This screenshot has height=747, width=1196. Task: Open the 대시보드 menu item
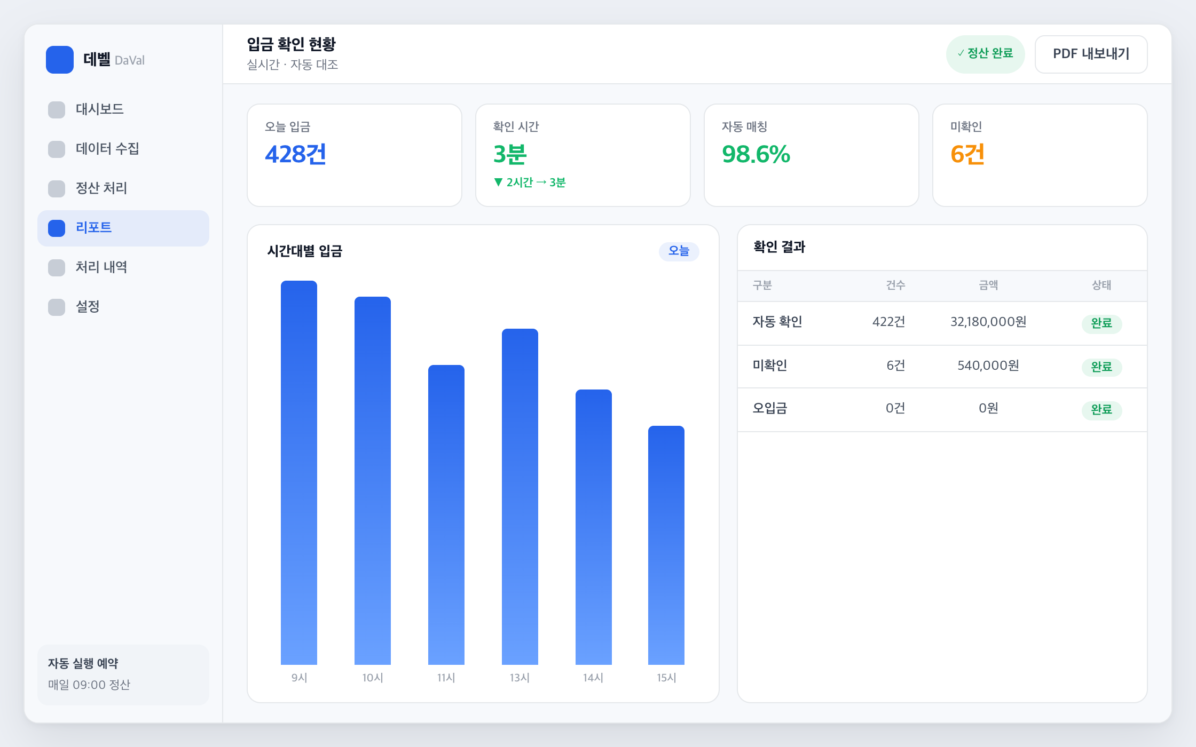[123, 110]
